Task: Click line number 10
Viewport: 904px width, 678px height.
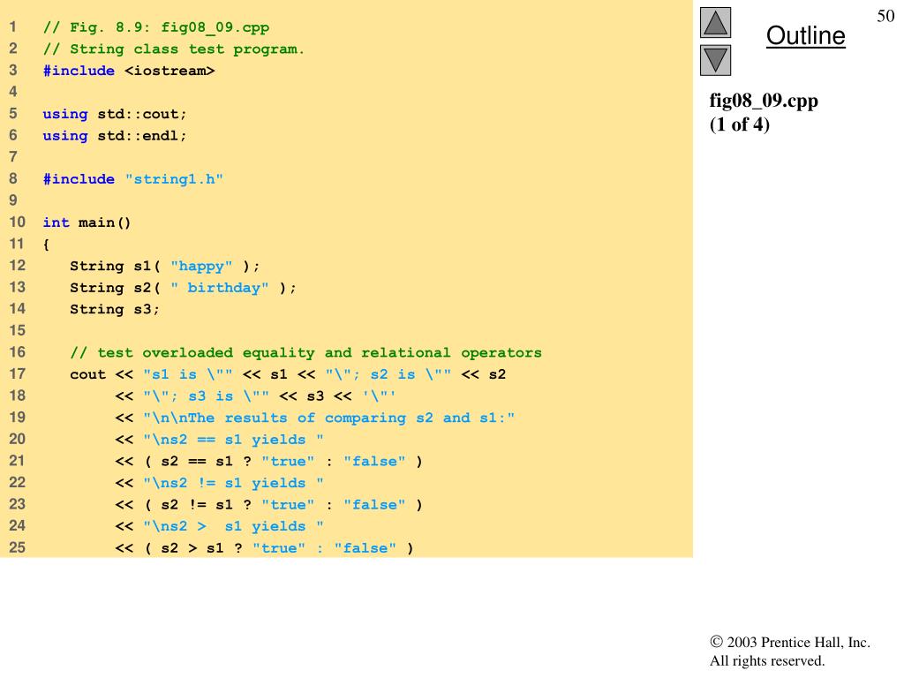Action: point(18,222)
